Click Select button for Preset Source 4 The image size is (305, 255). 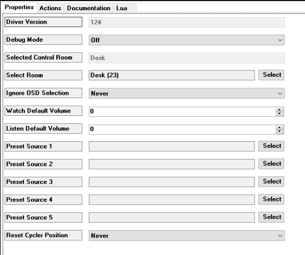[x=271, y=199]
